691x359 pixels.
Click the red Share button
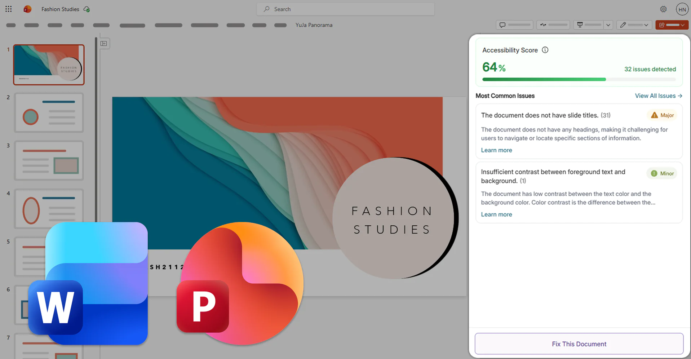(x=672, y=25)
